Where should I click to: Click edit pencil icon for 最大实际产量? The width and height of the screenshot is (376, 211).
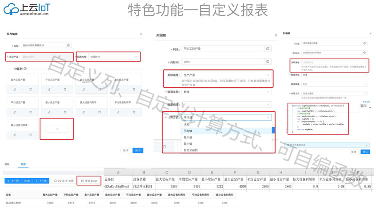click(15, 89)
